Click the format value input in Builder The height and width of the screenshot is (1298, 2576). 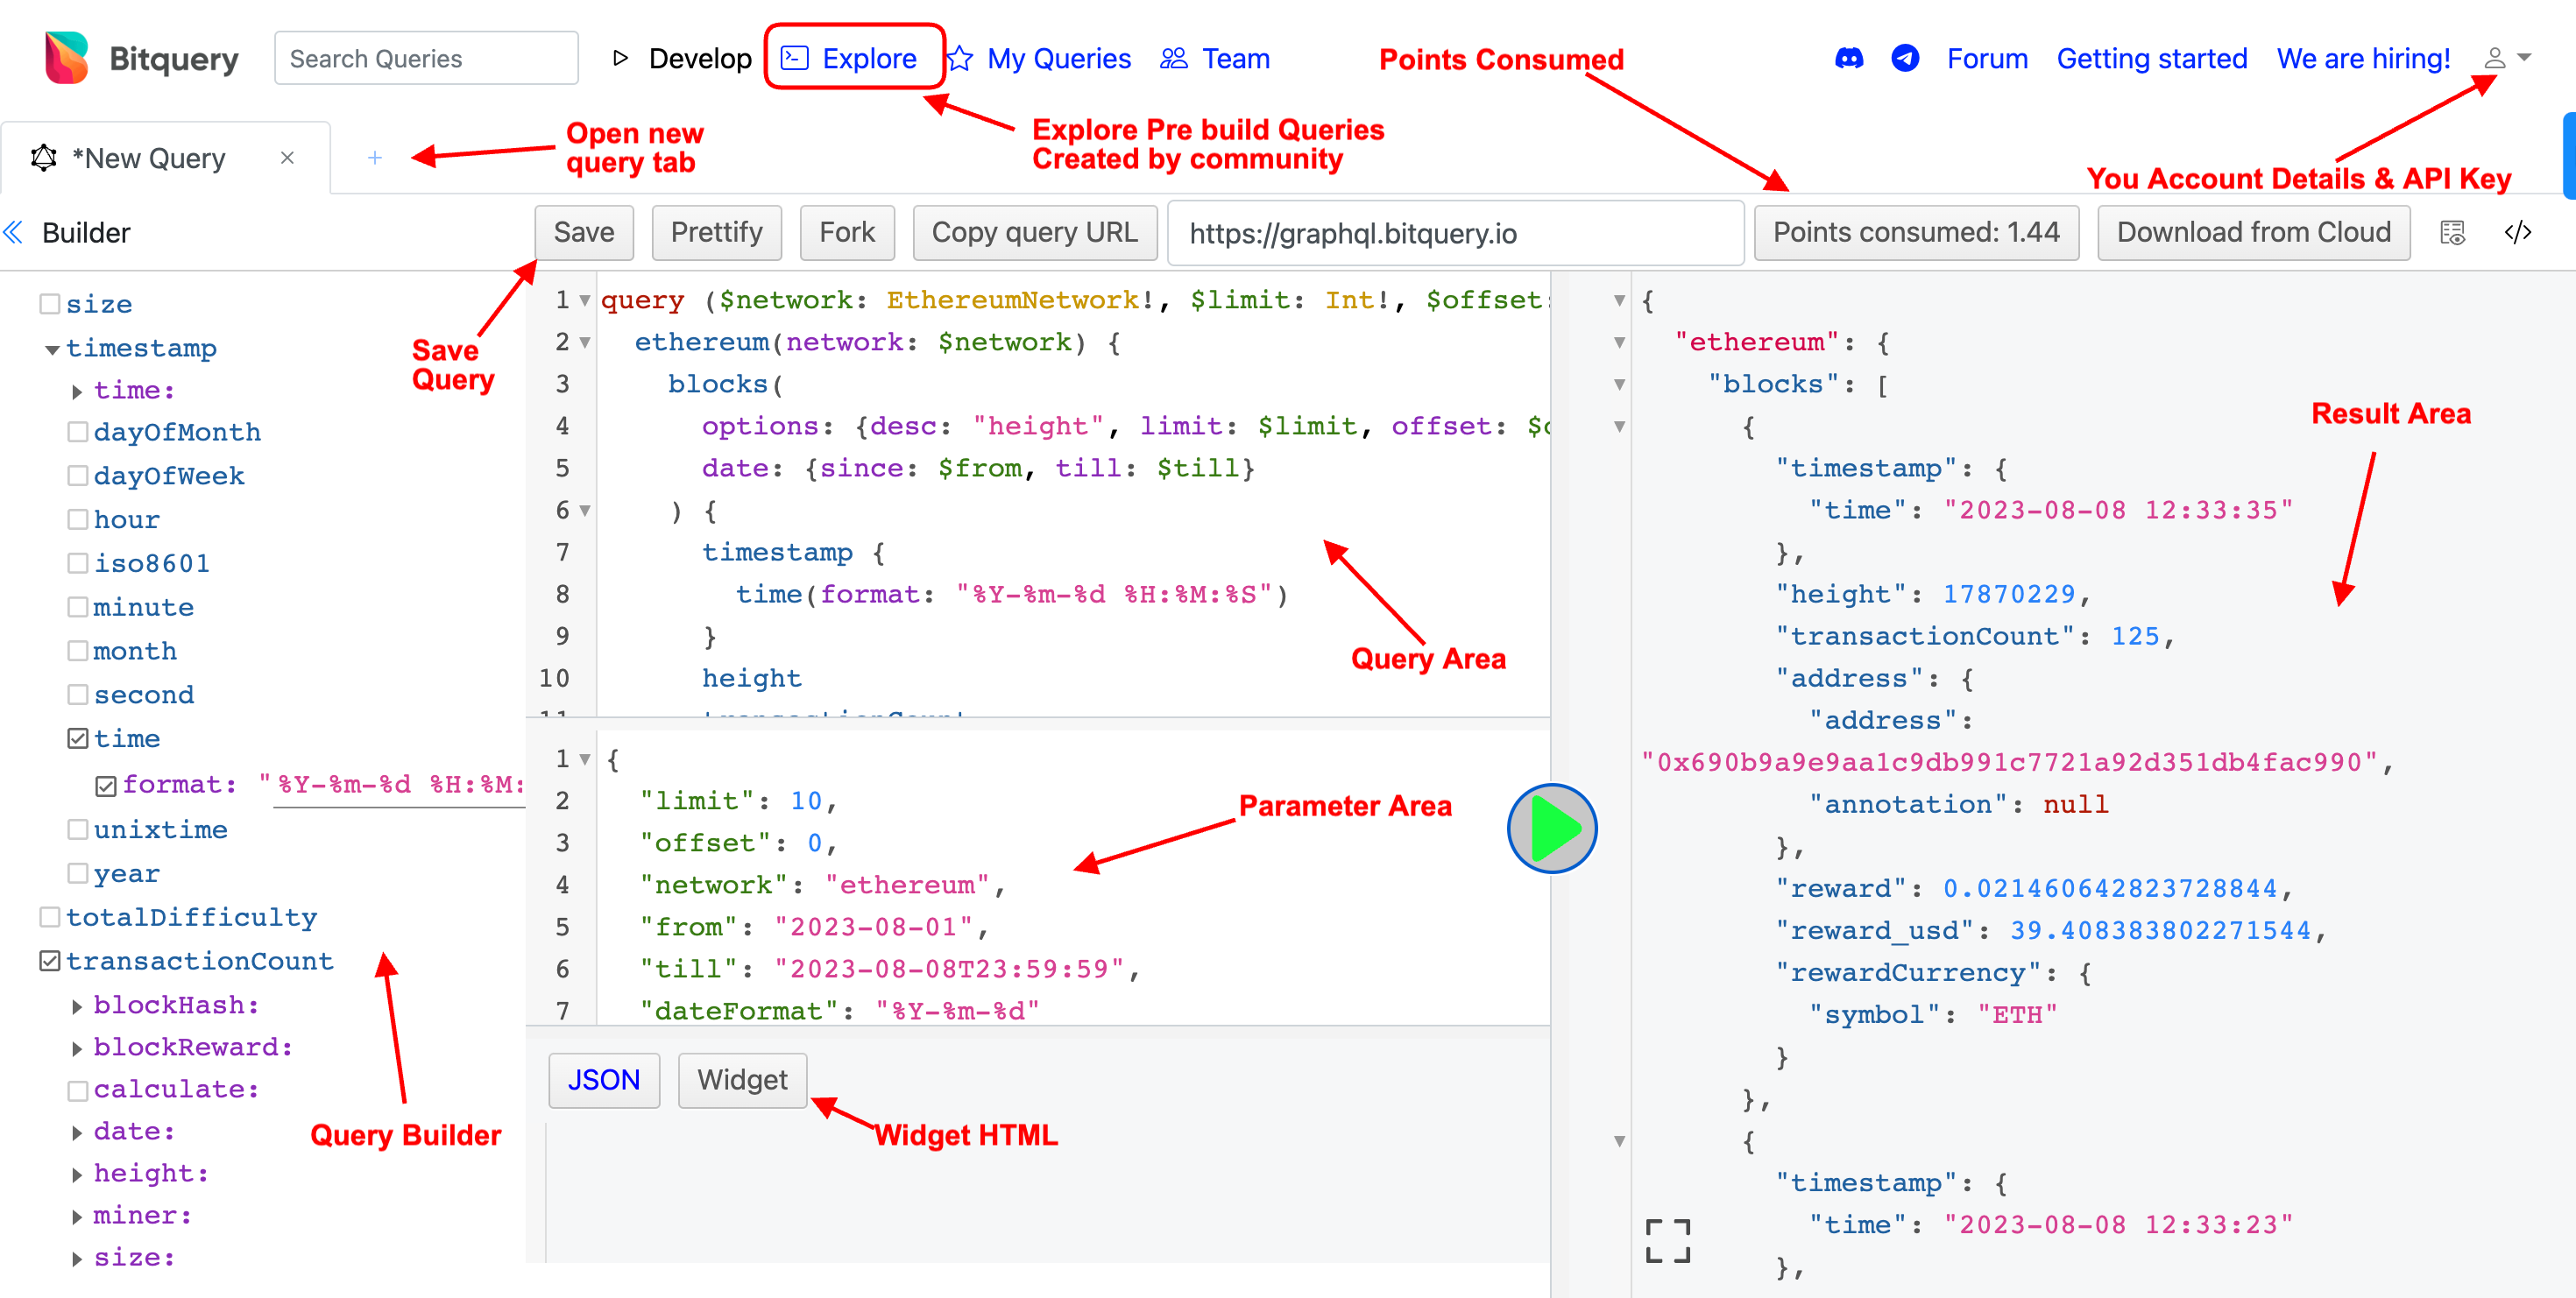(400, 785)
